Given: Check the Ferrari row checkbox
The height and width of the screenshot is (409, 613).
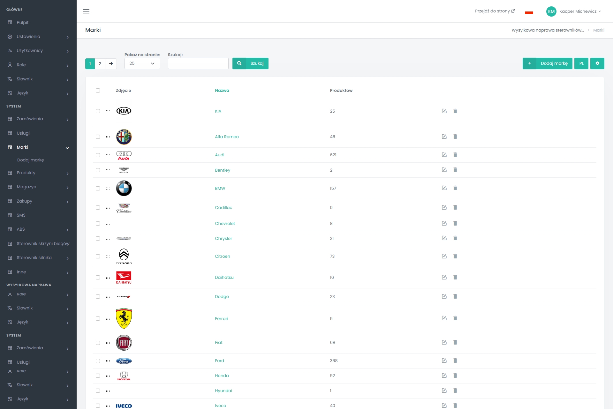Looking at the screenshot, I should click(x=98, y=319).
